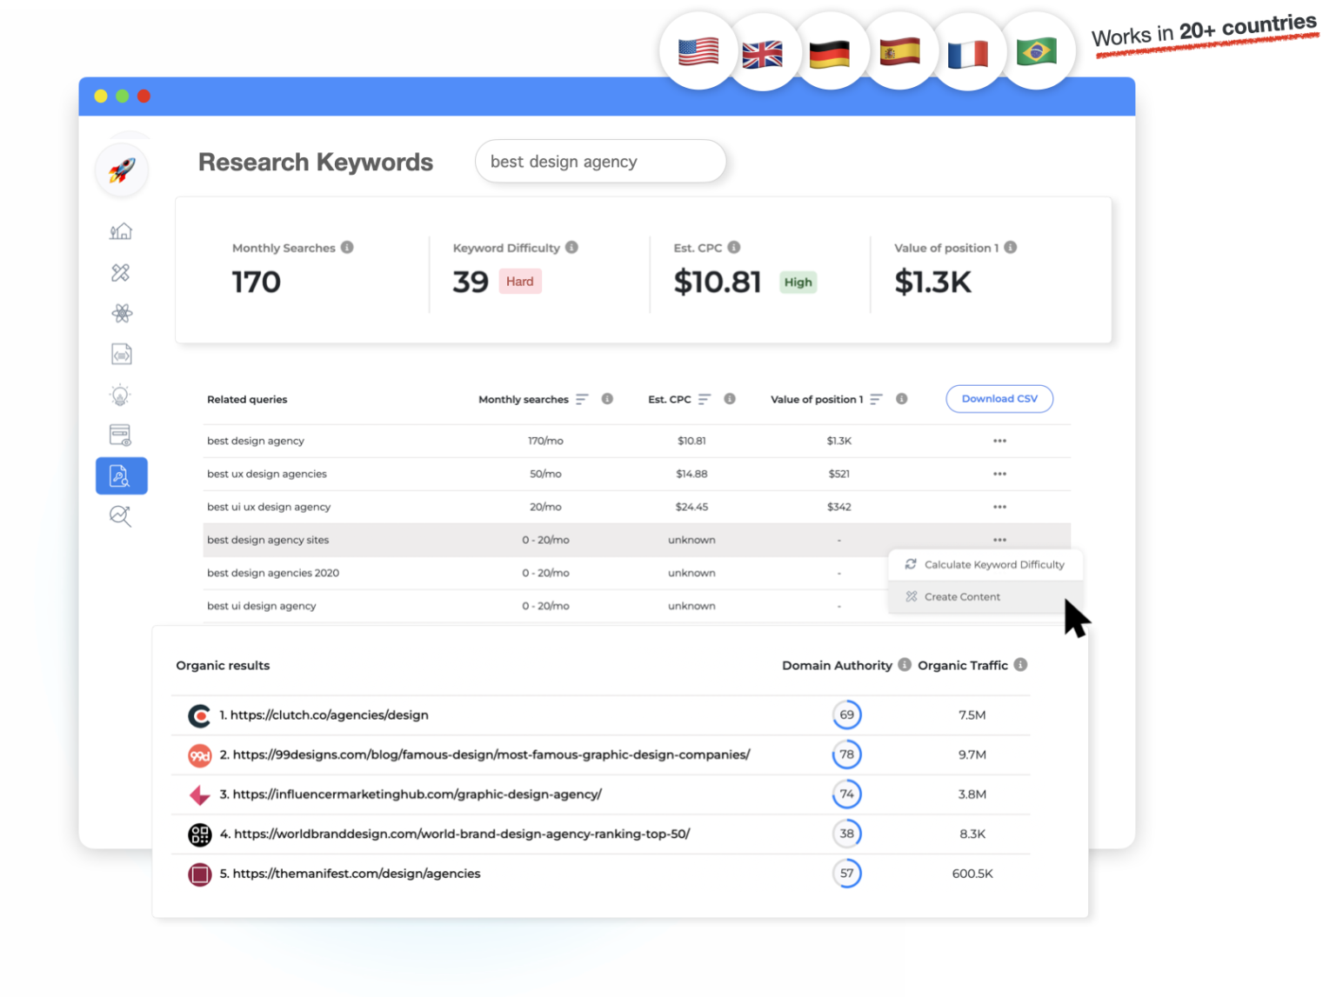
Task: Select the German flag country option
Action: tap(829, 54)
